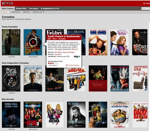Click the Goofy Comedies heading
This screenshot has width=150, height=131.
[10, 27]
